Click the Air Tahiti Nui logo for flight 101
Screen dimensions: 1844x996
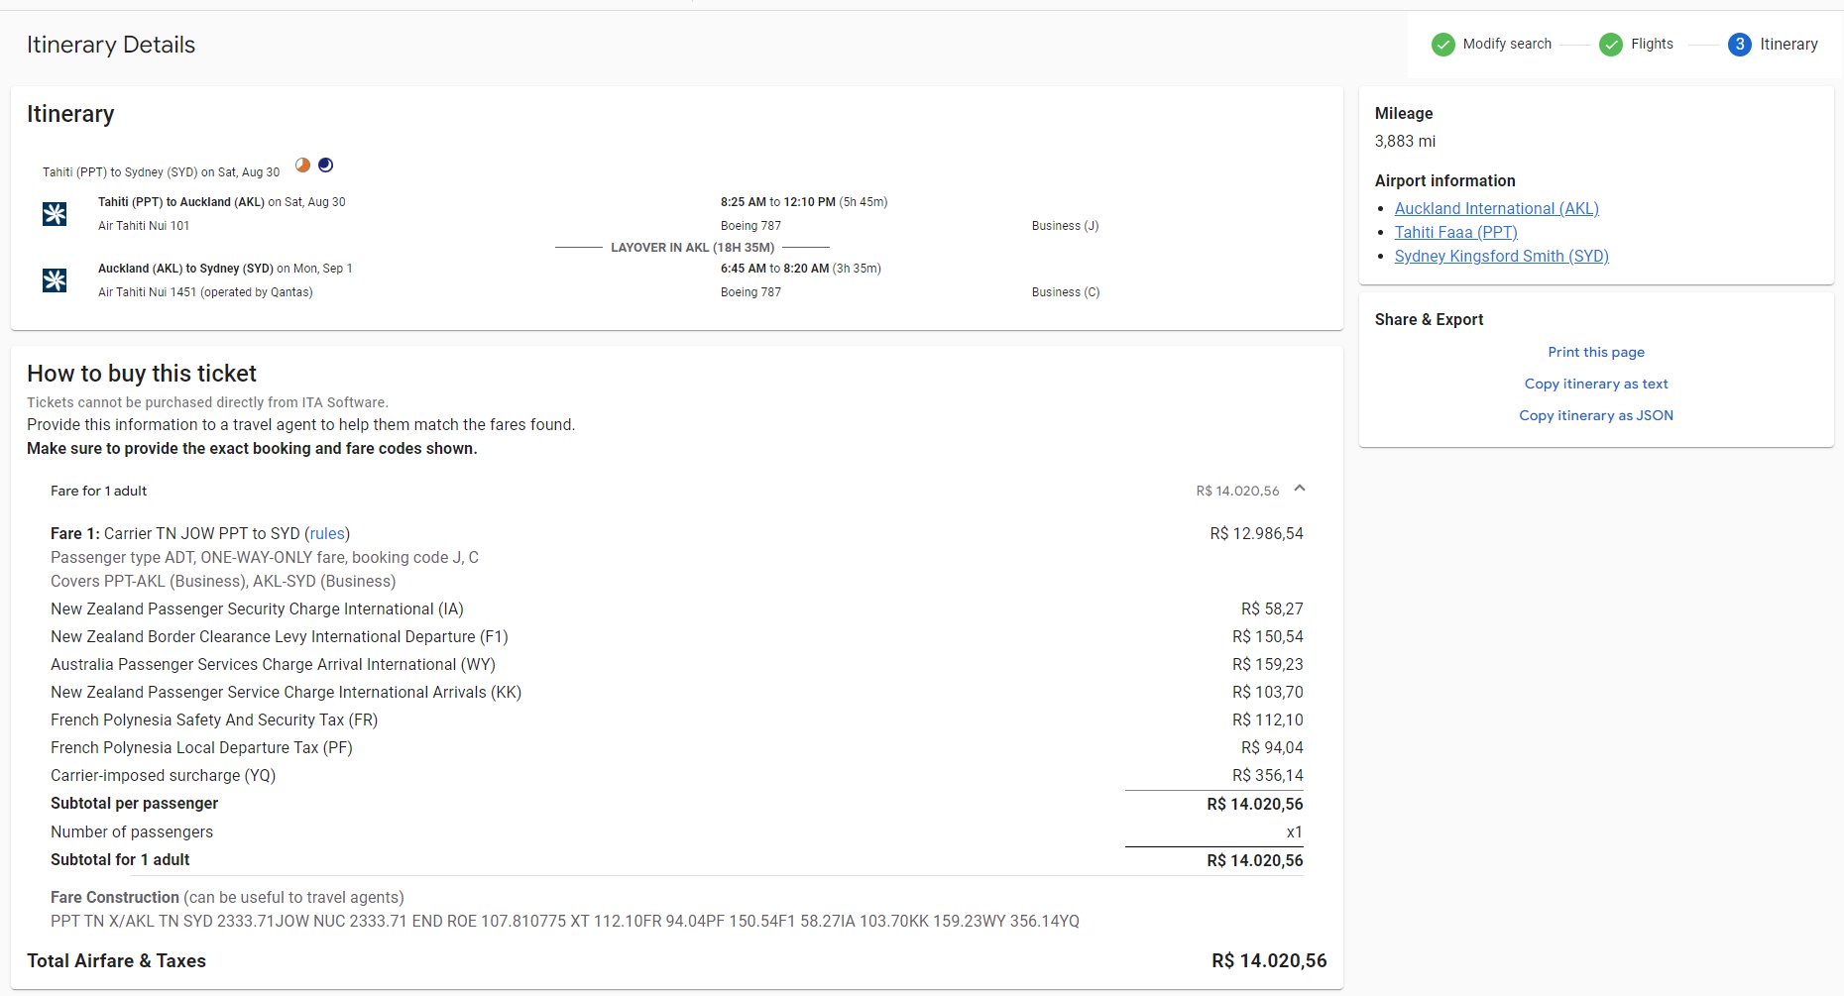(55, 214)
